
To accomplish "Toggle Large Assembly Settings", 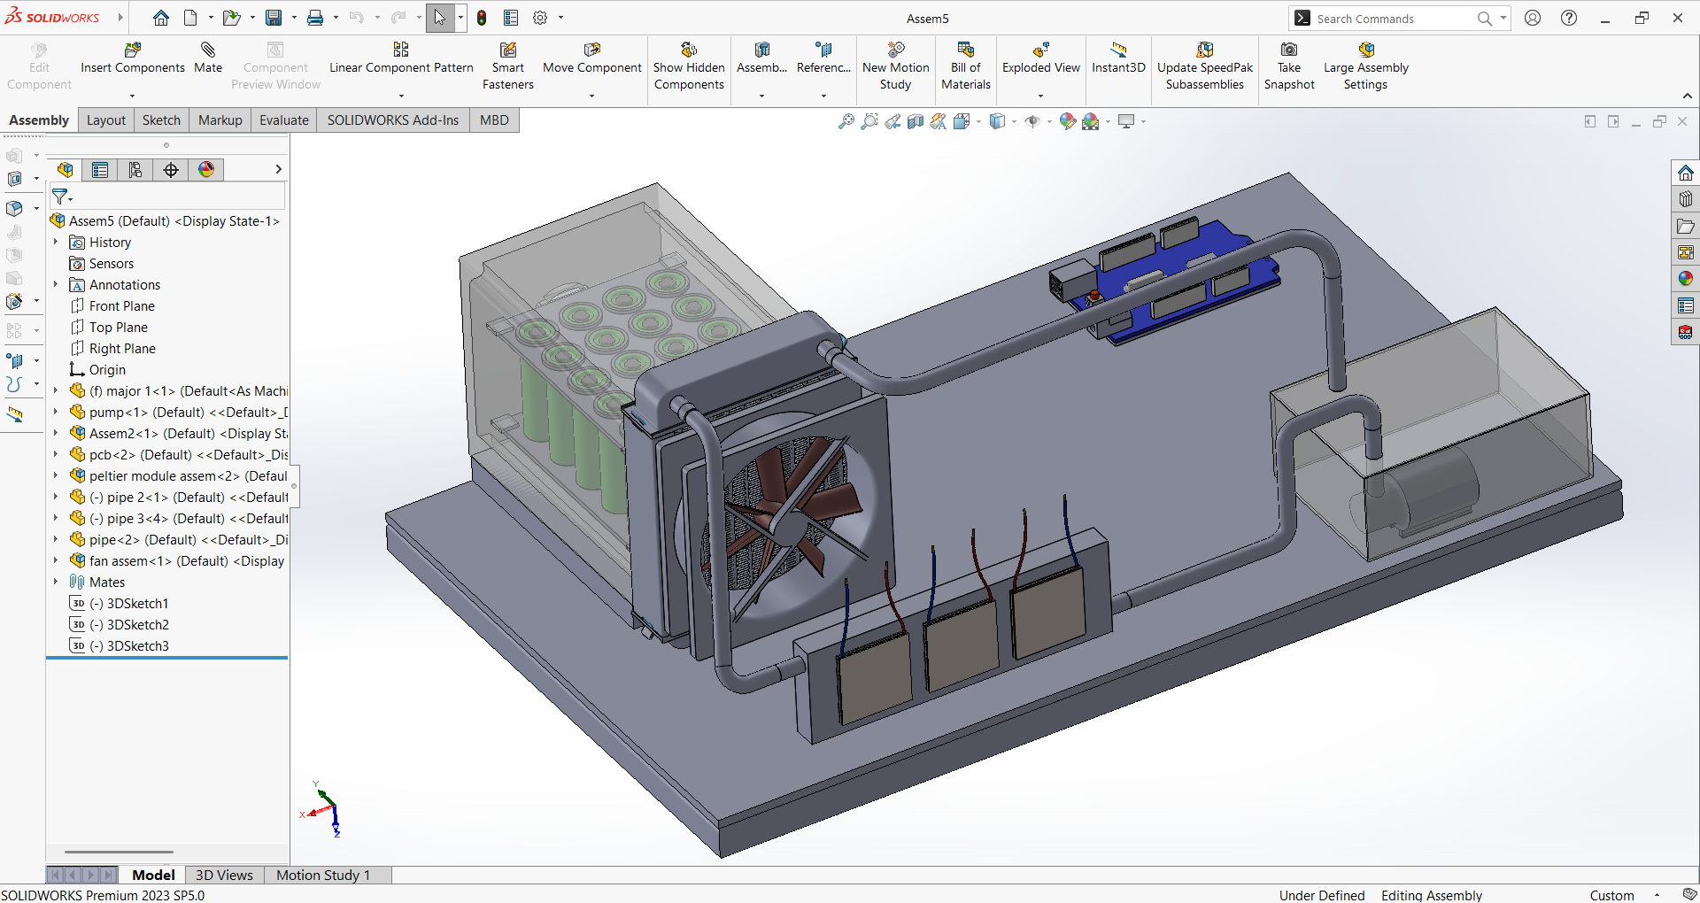I will [x=1365, y=50].
